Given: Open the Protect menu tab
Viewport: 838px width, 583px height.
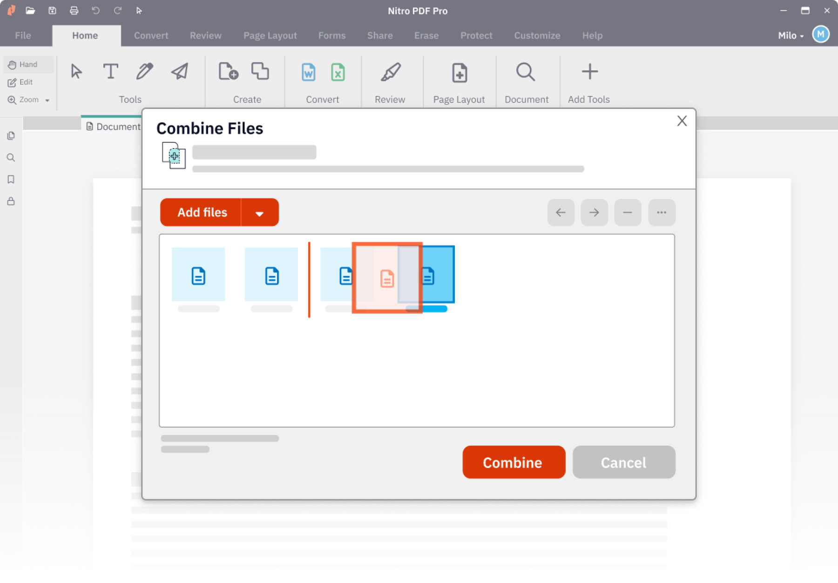Looking at the screenshot, I should pos(476,35).
